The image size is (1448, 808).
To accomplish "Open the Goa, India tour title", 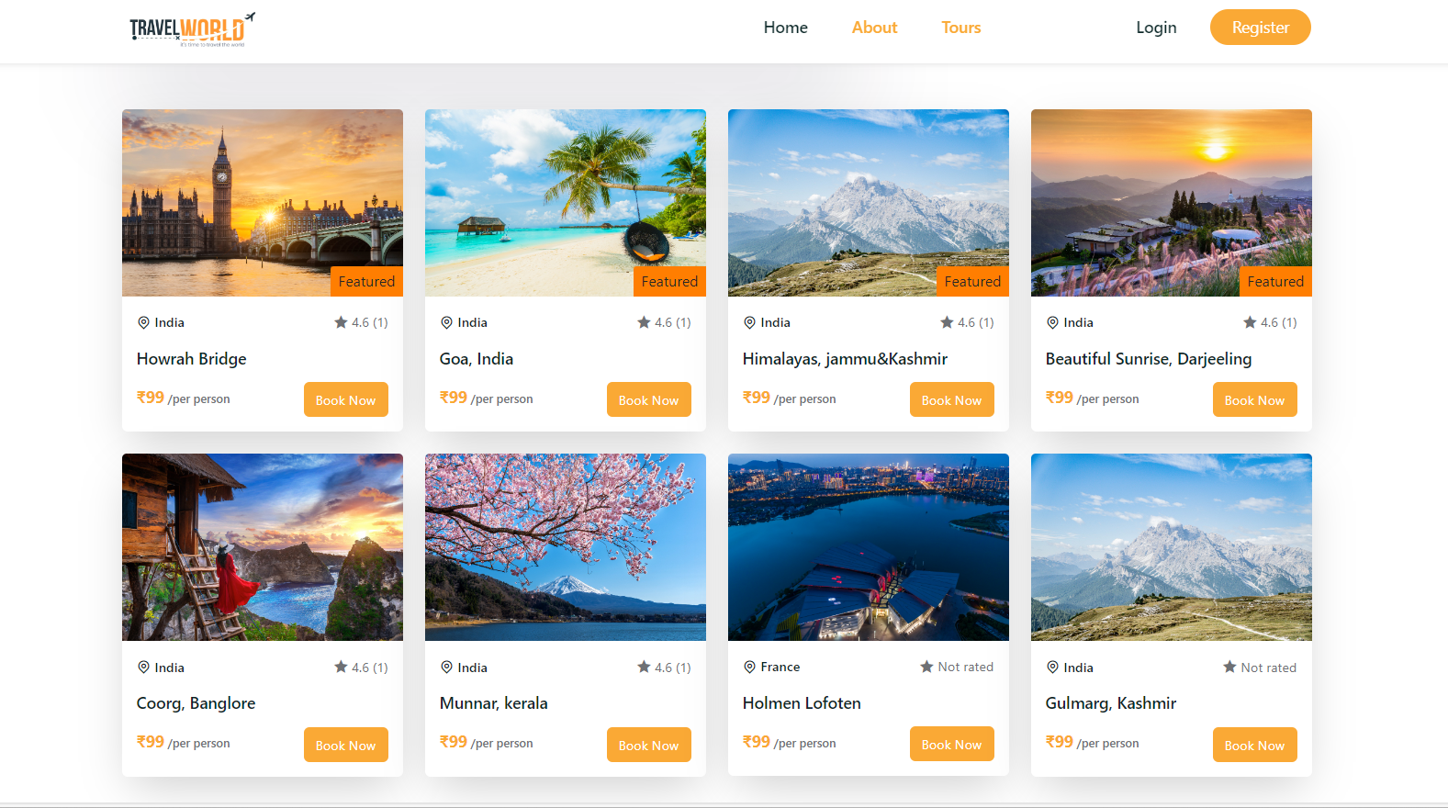I will (476, 359).
